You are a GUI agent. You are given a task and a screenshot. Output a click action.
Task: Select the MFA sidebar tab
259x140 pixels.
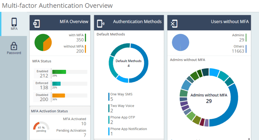[x=14, y=24]
